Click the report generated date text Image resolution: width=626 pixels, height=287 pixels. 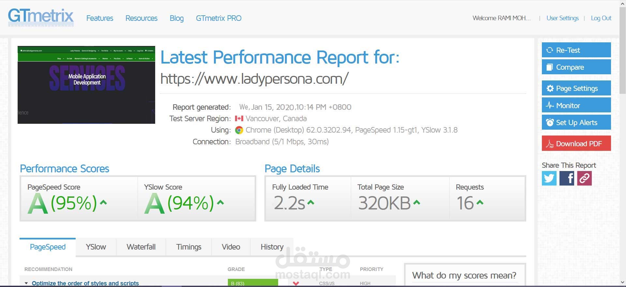pyautogui.click(x=295, y=107)
